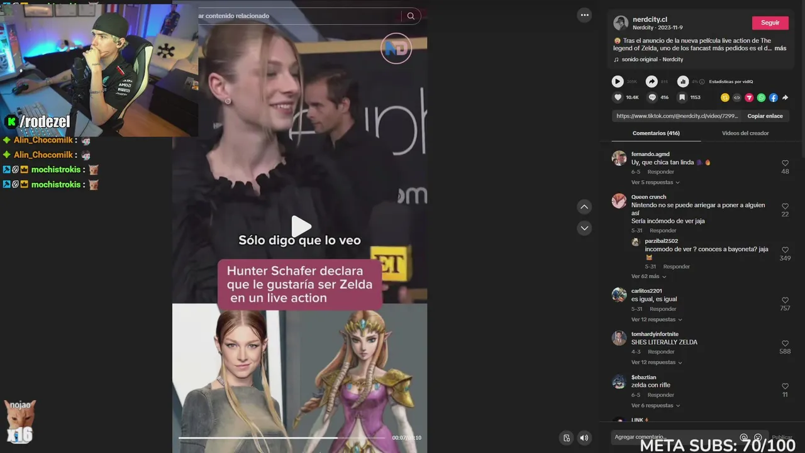Click the share count arrow icon
Viewport: 805px width, 453px height.
(652, 81)
